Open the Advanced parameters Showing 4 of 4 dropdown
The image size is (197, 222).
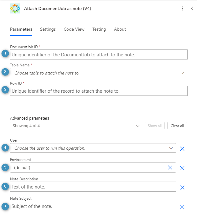click(76, 126)
